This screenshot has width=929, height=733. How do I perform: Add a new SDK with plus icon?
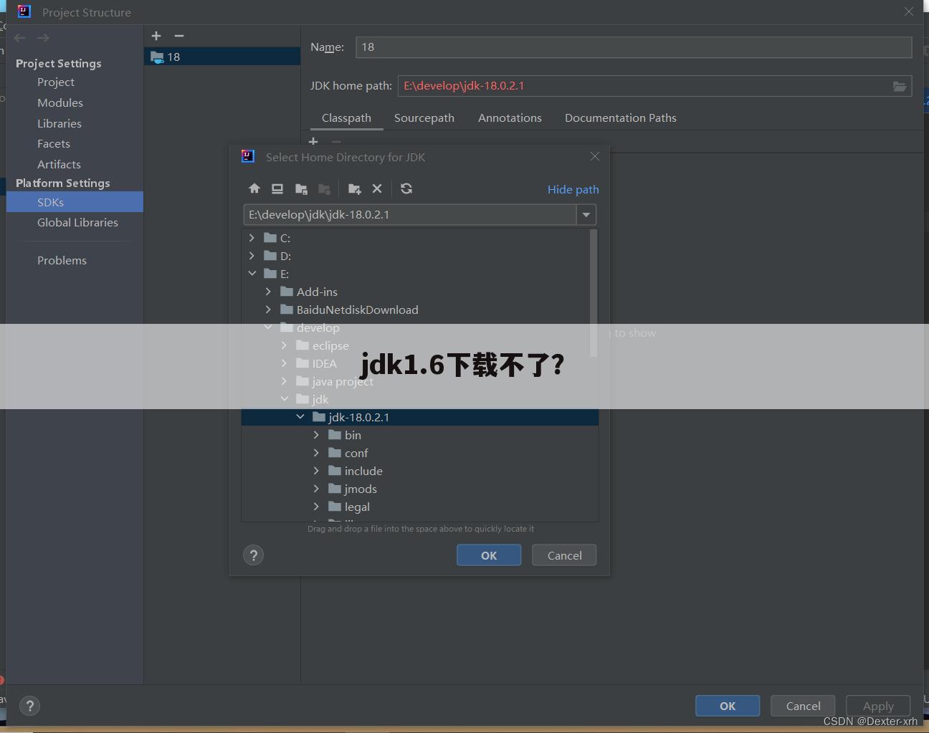point(156,36)
